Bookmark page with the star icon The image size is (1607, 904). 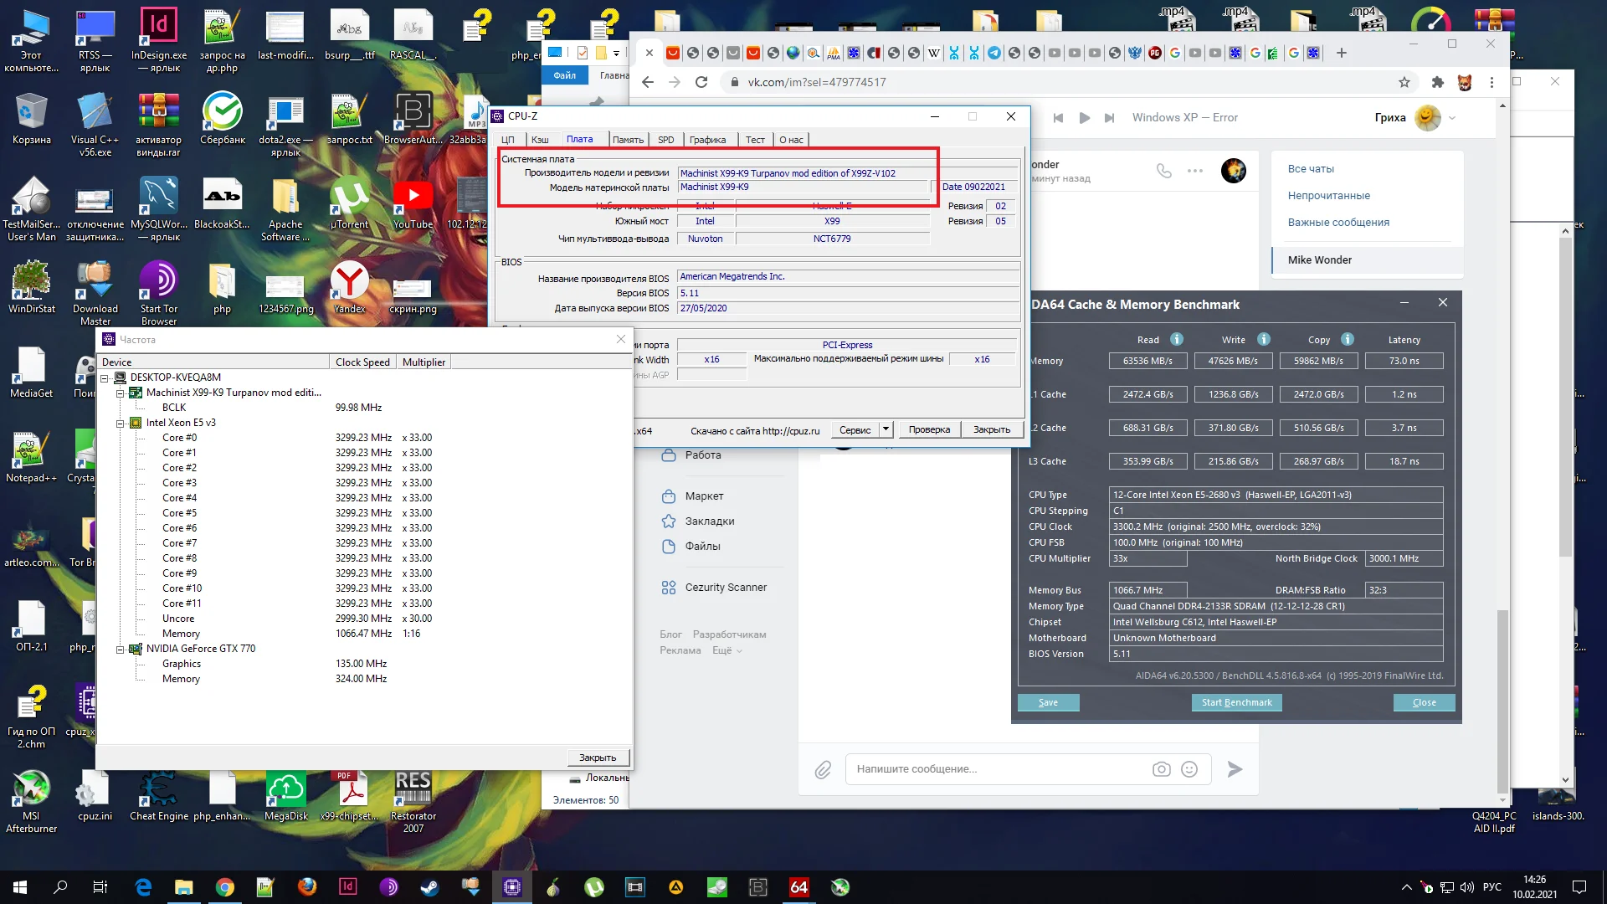1404,82
